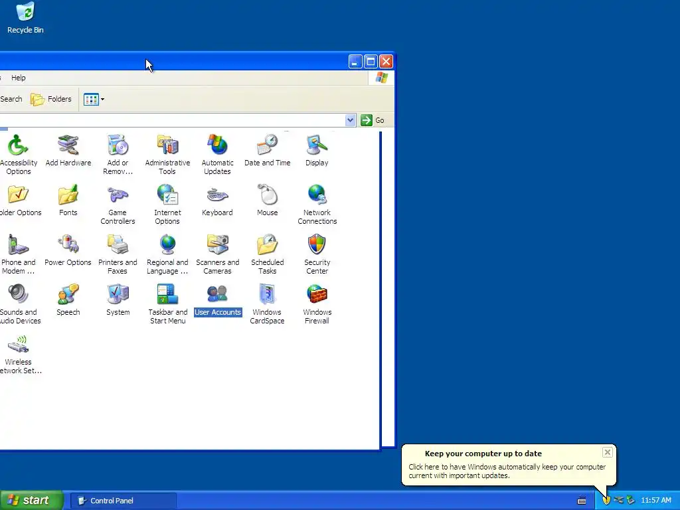Image resolution: width=680 pixels, height=510 pixels.
Task: Expand the address bar dropdown arrow
Action: click(x=350, y=120)
